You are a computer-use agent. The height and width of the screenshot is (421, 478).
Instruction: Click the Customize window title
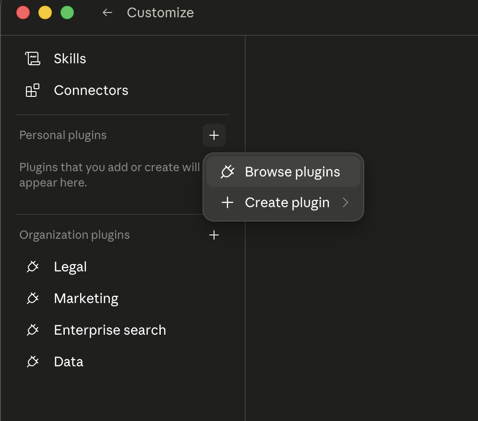pos(160,13)
